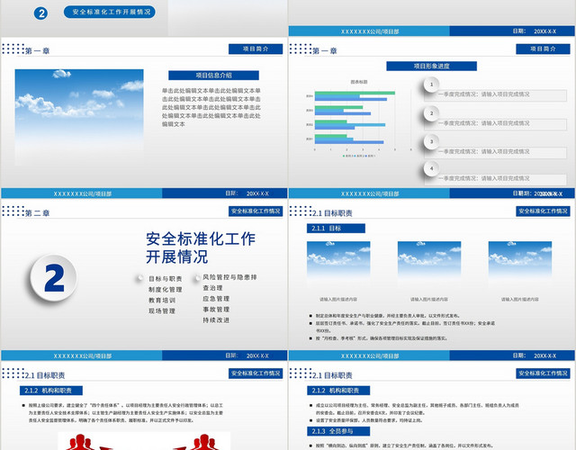This screenshot has height=450, width=576.
Task: Select the 项目信息介绍 heading box
Action: point(213,76)
